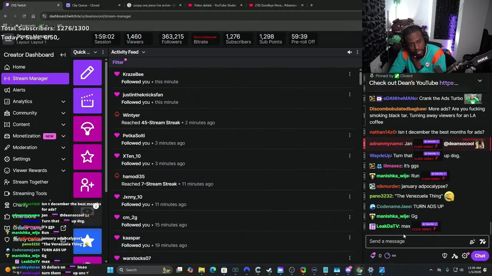Open Activity Feed panel options menu
Screen dimensions: 492x276
[357, 52]
